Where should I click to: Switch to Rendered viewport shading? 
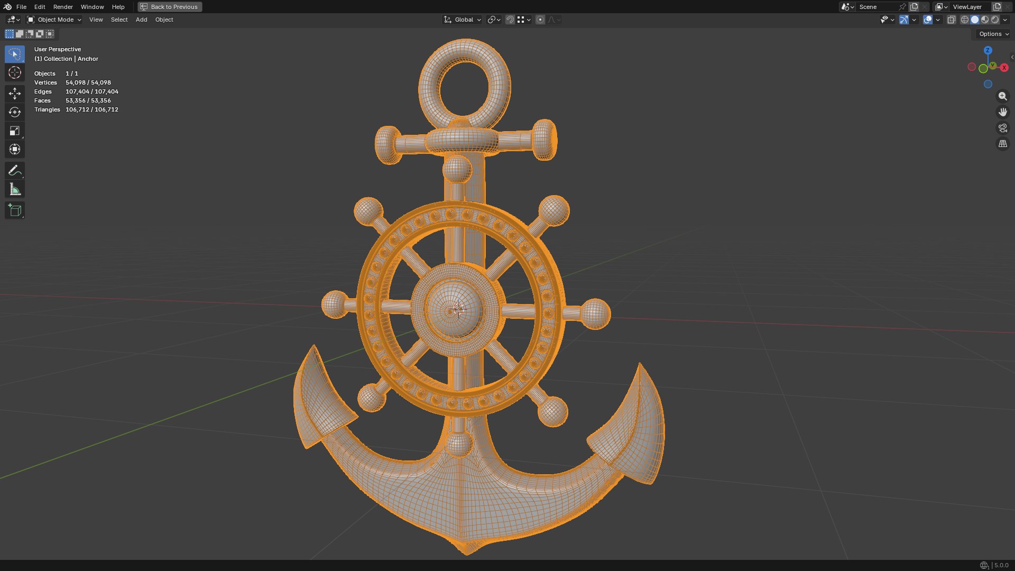(x=995, y=20)
